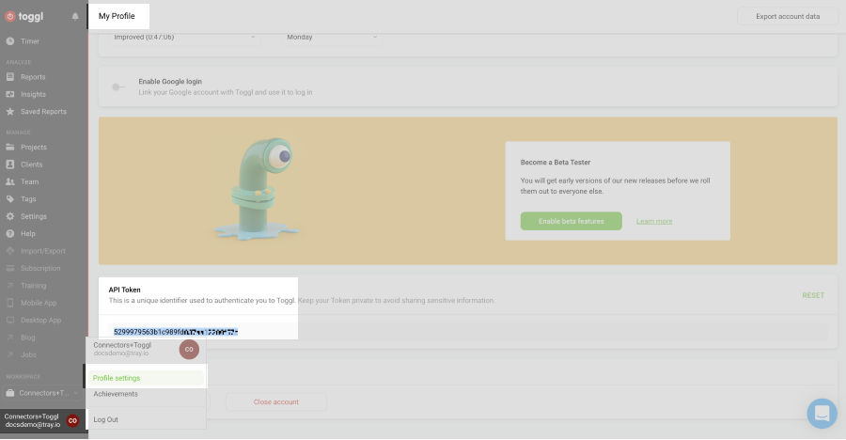Click the Tags icon in sidebar
The width and height of the screenshot is (846, 440).
pos(10,199)
